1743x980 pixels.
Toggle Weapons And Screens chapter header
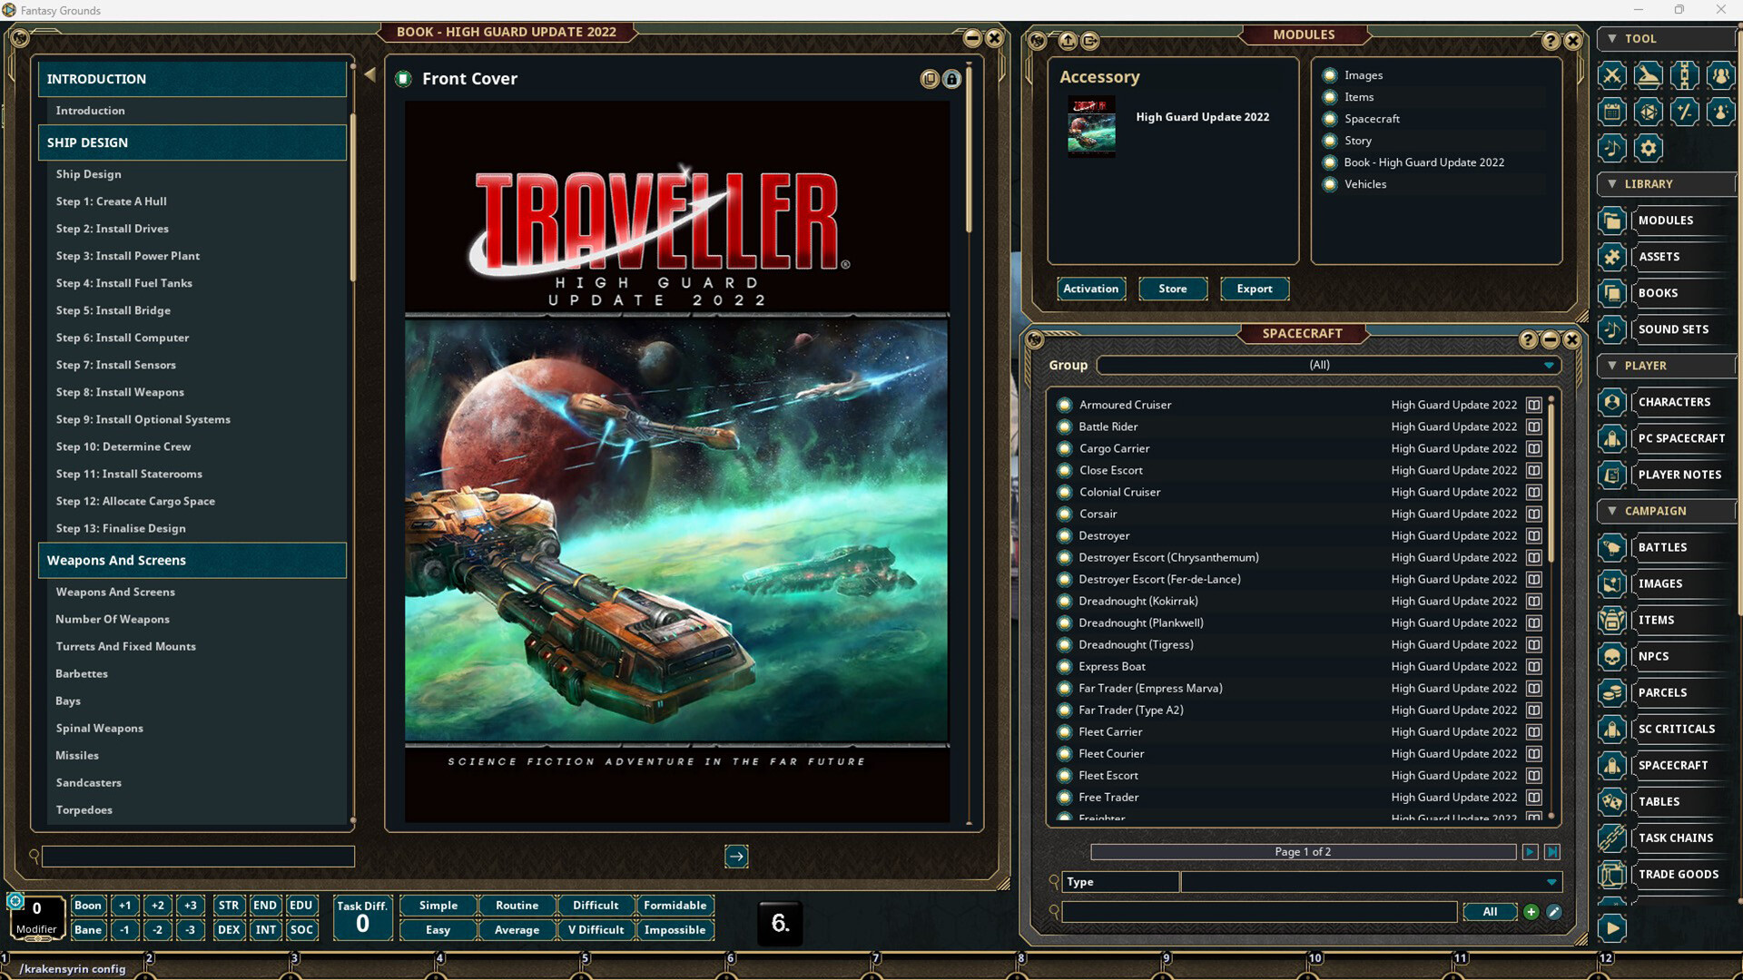pos(192,560)
